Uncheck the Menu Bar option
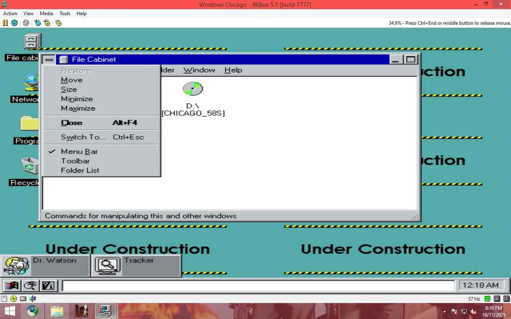 101,152
